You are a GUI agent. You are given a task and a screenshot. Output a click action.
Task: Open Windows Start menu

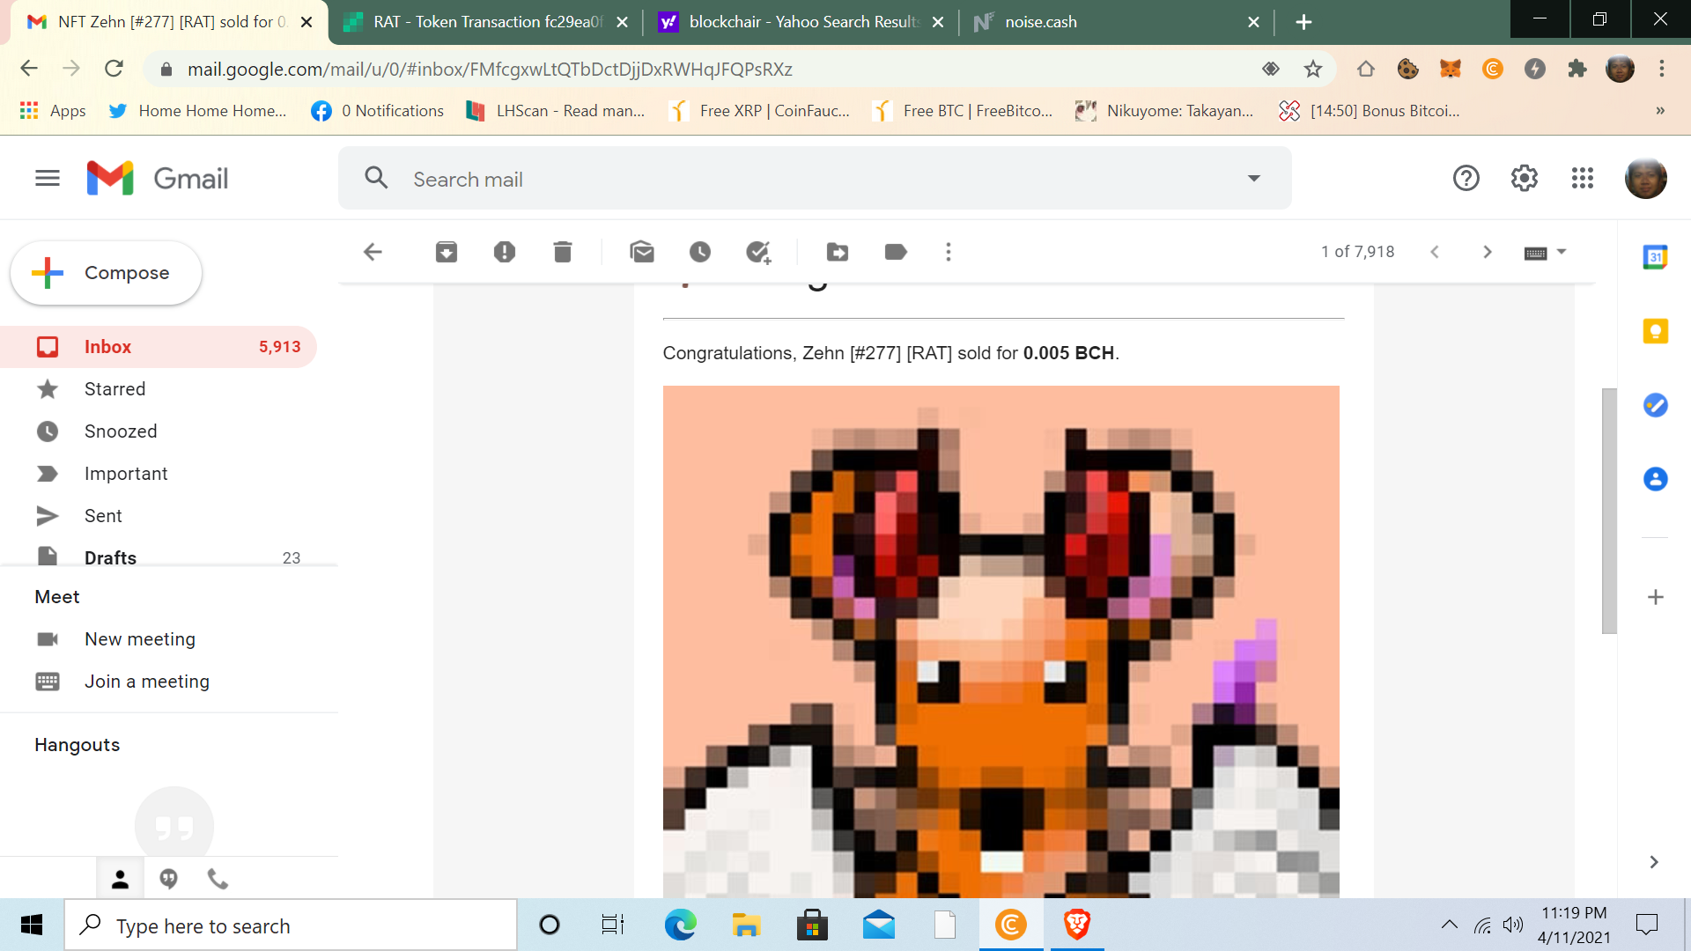(32, 925)
